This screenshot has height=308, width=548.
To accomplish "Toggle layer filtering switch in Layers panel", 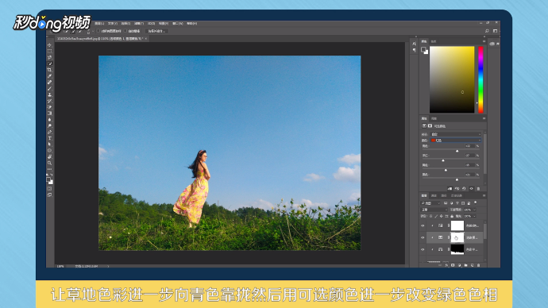I will pyautogui.click(x=475, y=202).
